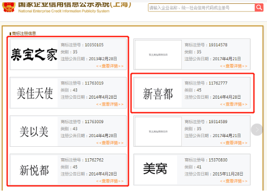Click National Enterprise Credit Information Publicity System title
Screen dimensions: 267x191
coord(64,11)
